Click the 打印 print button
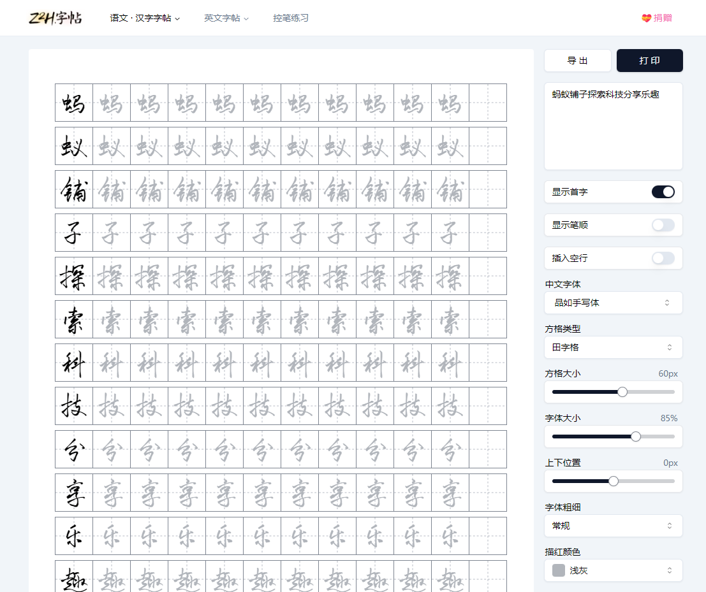 [x=650, y=61]
